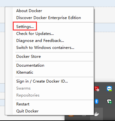Click the greyed-out Swarms entry
This screenshot has height=121, width=115.
tap(23, 88)
